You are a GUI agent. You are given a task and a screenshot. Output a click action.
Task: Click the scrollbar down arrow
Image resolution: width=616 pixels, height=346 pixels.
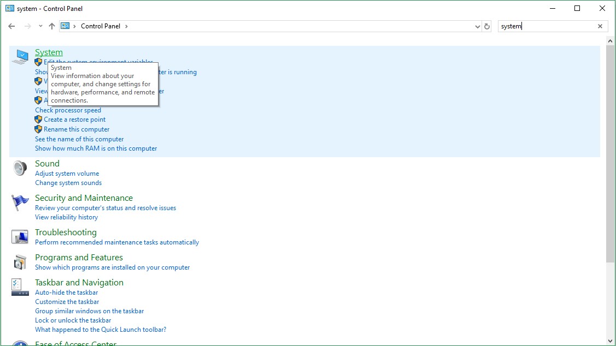tap(611, 342)
